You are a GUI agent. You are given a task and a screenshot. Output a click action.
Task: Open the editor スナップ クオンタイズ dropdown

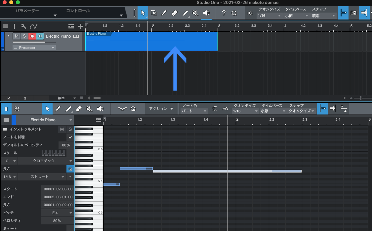pyautogui.click(x=302, y=111)
